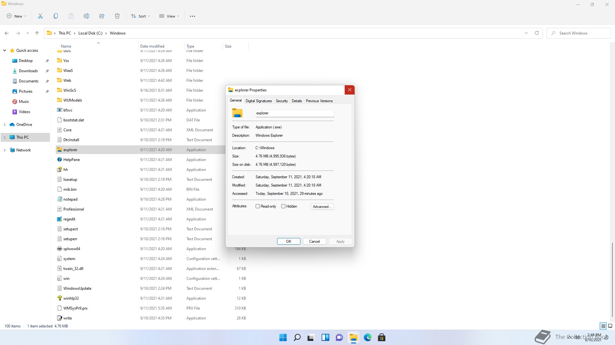Select the winhlp32 application file
This screenshot has width=615, height=345.
[x=71, y=298]
